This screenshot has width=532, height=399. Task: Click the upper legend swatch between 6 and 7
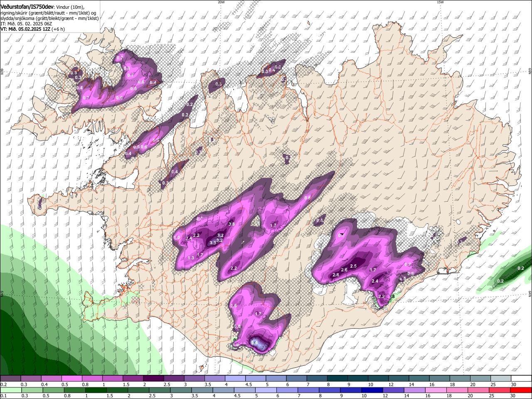tap(297, 379)
